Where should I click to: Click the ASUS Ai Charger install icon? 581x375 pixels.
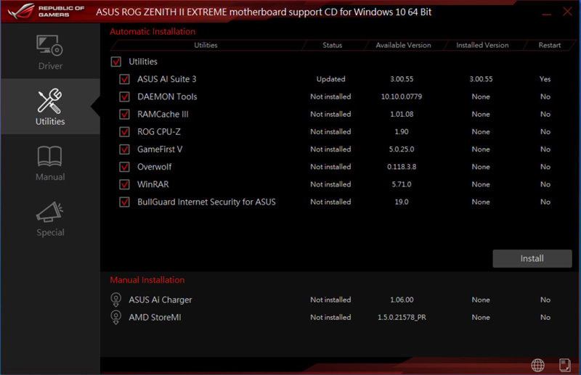[115, 300]
